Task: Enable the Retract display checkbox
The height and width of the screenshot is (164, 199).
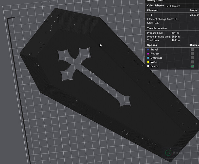Action: tap(192, 53)
